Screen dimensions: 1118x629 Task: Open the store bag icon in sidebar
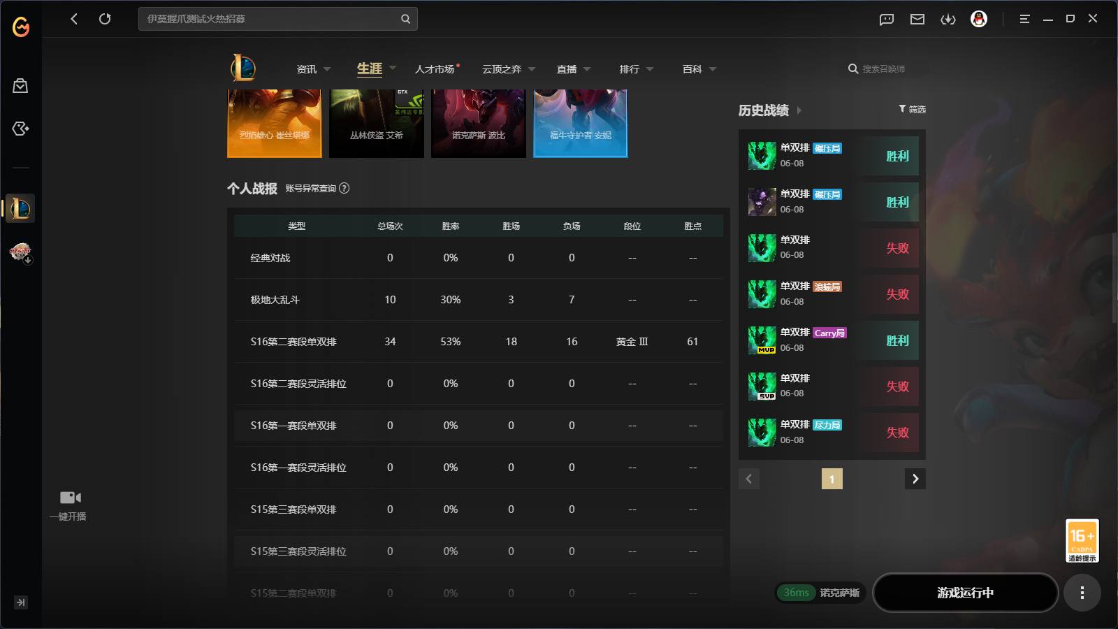pos(20,86)
